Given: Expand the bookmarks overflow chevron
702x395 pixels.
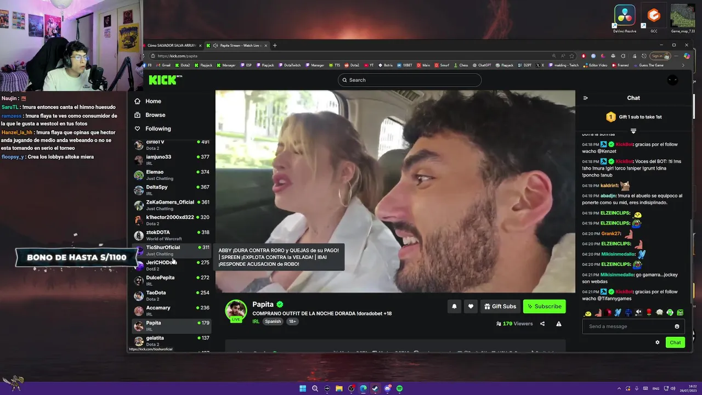Looking at the screenshot, I should [683, 65].
